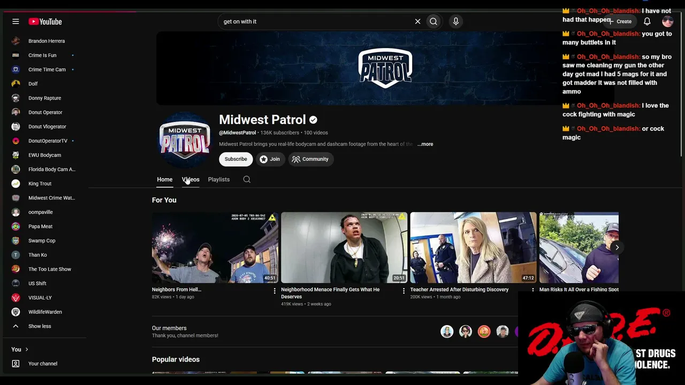
Task: Open VISUAL-LY channel avatar
Action: (x=16, y=298)
